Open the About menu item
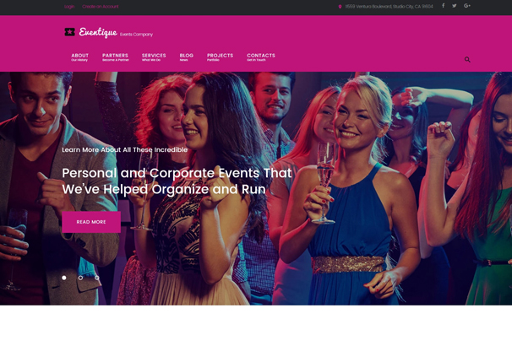 (80, 57)
